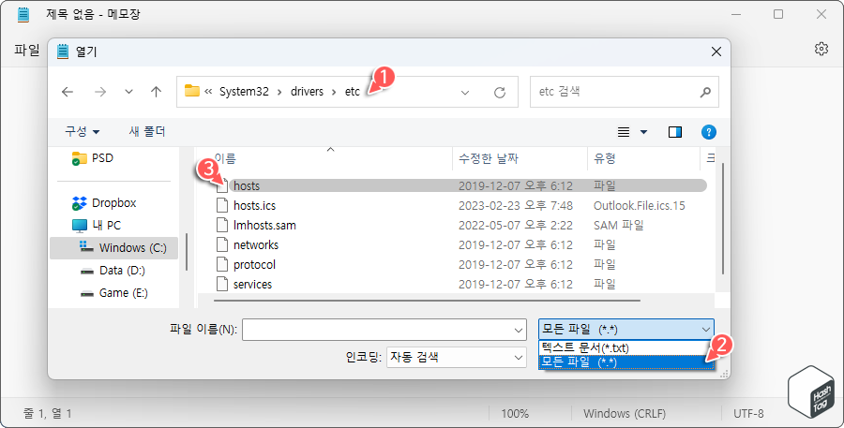Select Windows (C:) drive
Screen dimensions: 844x428
113,248
